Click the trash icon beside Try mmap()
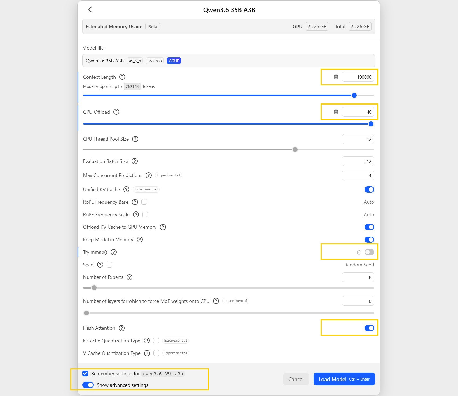 point(358,252)
